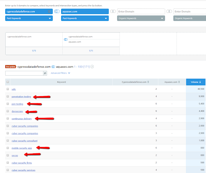Open Paid Keywords dropdown under aquasec.com
The width and height of the screenshot is (206, 173).
click(x=85, y=18)
